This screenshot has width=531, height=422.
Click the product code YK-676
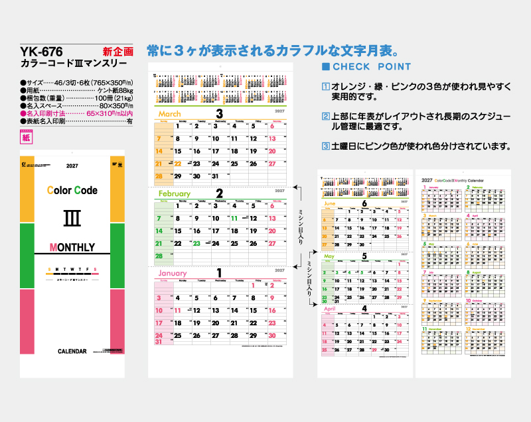(41, 52)
